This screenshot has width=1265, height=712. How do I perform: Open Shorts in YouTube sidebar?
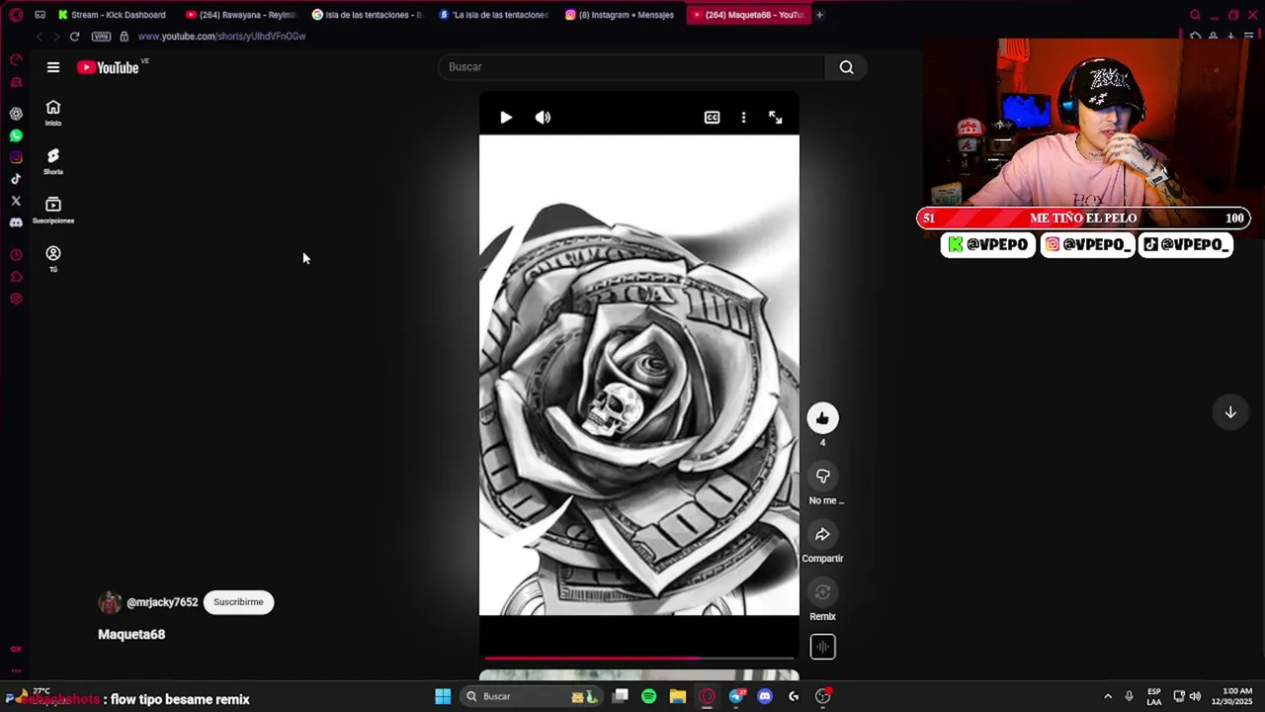[x=53, y=161]
